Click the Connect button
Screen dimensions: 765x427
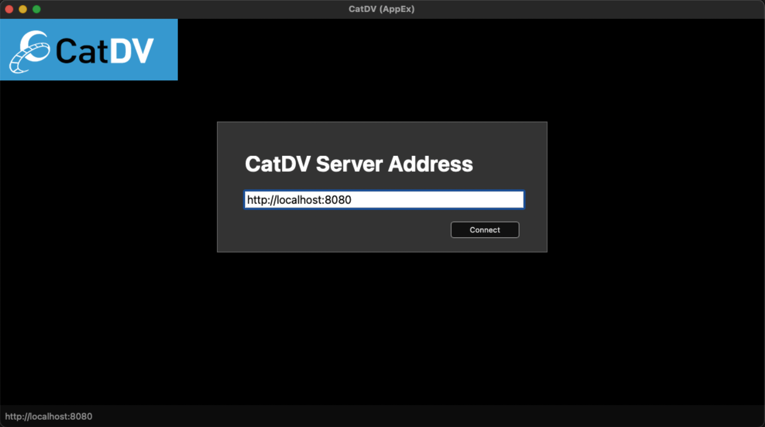coord(485,230)
